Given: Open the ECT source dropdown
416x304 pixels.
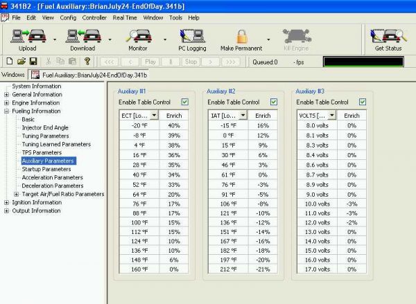Looking at the screenshot, I should click(155, 115).
